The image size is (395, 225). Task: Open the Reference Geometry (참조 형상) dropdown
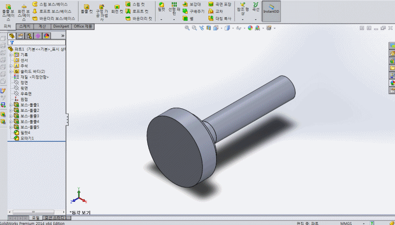point(242,20)
